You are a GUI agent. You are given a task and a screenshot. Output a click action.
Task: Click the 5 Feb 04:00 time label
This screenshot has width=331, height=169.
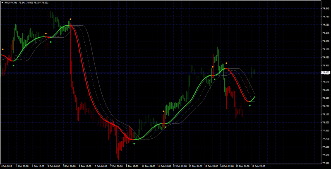[54, 166]
